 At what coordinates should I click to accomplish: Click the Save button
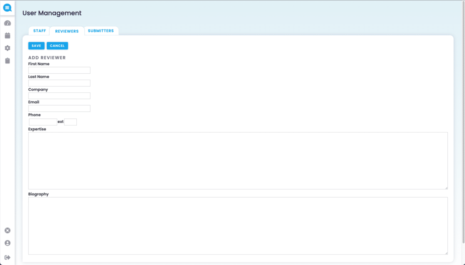click(36, 46)
